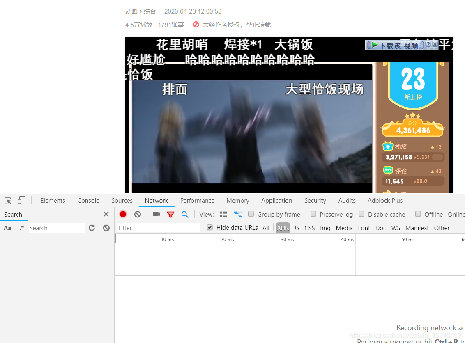Enable Preserve log checkbox
The height and width of the screenshot is (343, 465).
point(313,214)
